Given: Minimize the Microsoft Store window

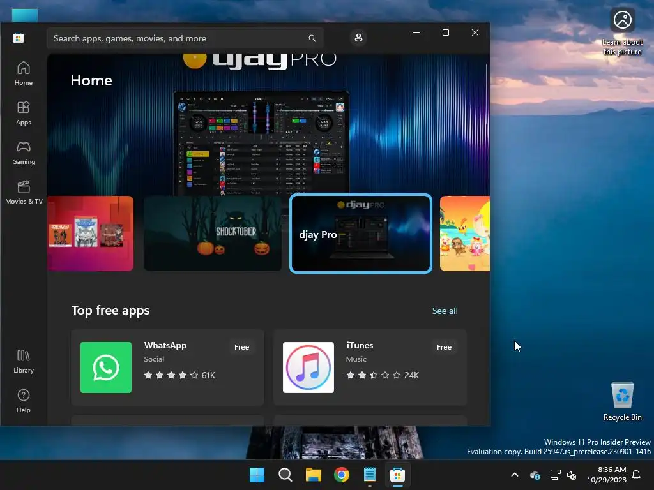Looking at the screenshot, I should point(416,33).
